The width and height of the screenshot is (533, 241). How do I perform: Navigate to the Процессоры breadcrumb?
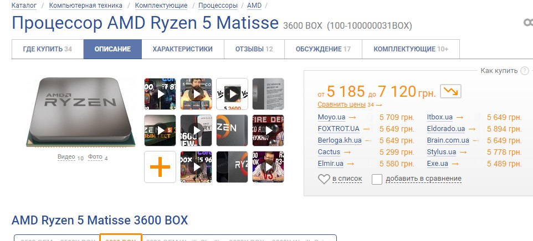tap(218, 6)
